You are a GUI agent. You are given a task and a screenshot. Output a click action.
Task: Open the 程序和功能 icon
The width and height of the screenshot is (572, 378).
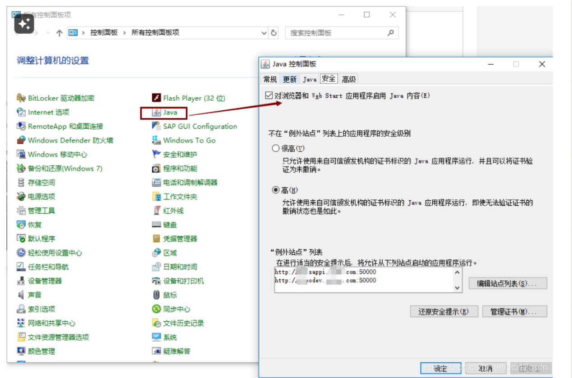(x=156, y=168)
